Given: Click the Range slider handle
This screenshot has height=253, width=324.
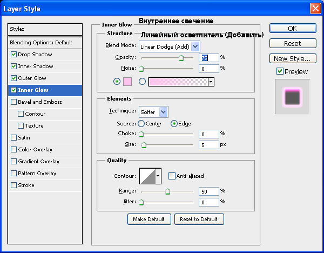Looking at the screenshot, I should point(167,191).
